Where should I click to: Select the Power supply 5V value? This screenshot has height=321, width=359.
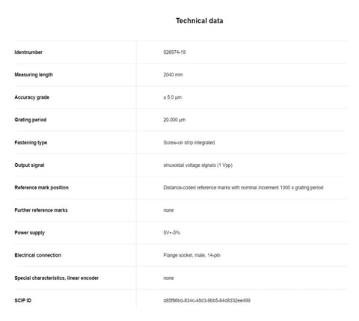pyautogui.click(x=171, y=233)
